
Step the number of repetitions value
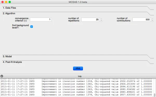pos(101,20)
